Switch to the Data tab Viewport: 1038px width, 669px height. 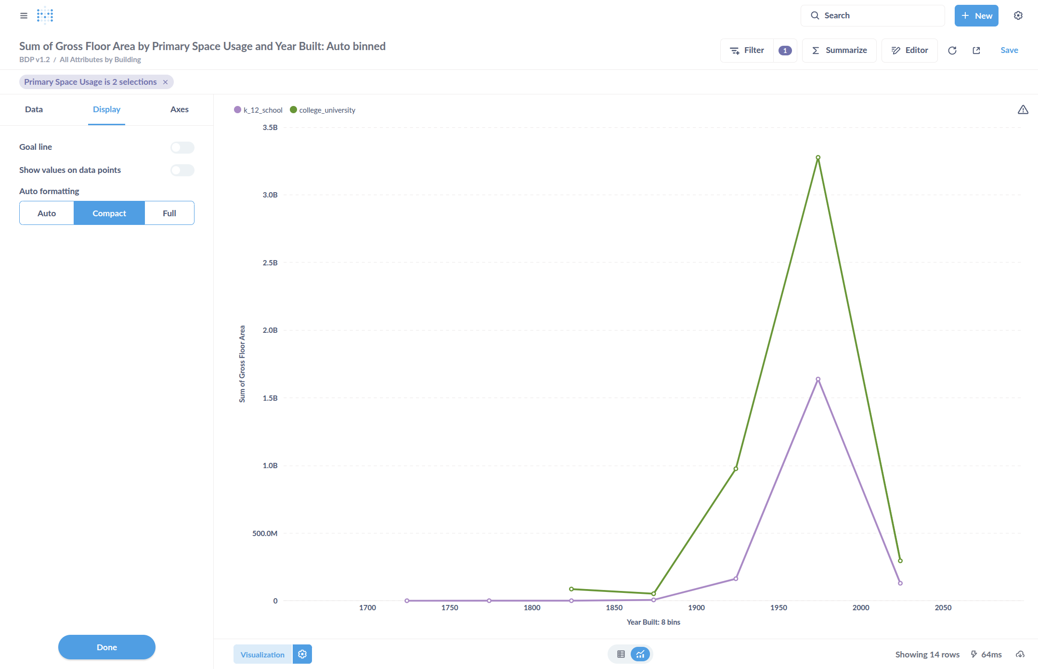34,109
